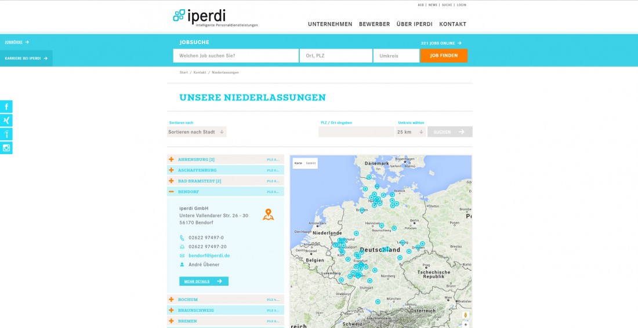Open the 25 km Umkreis dropdown

(410, 132)
